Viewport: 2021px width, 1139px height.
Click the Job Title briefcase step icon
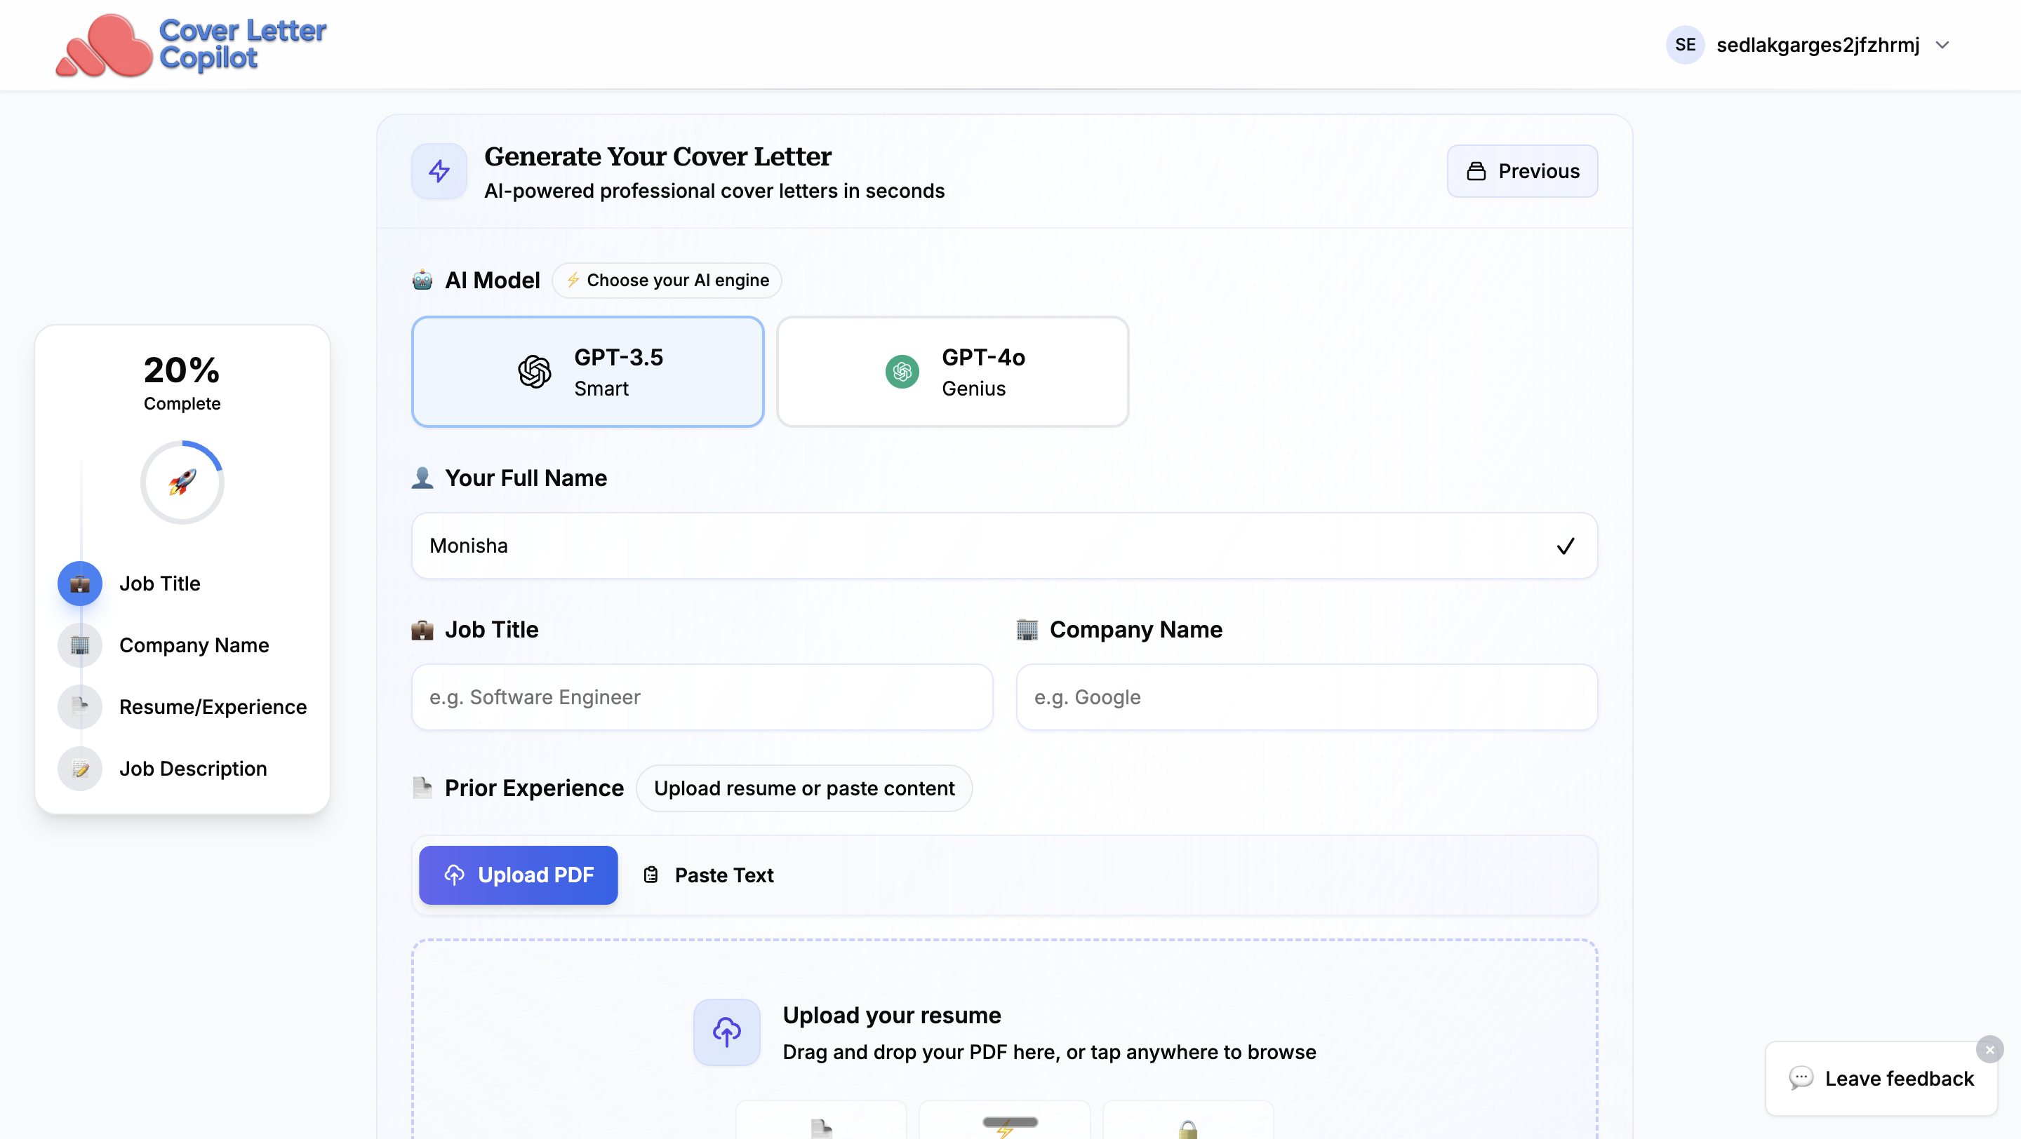[80, 584]
